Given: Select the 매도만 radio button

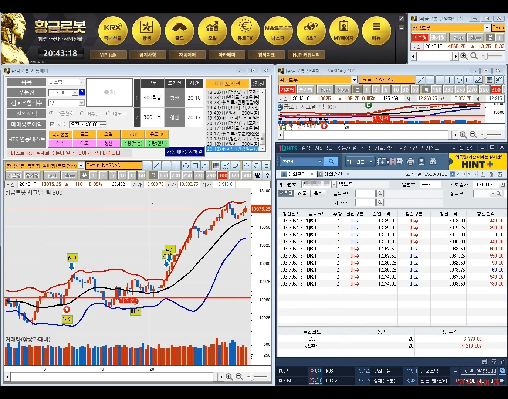Looking at the screenshot, I should [x=108, y=113].
